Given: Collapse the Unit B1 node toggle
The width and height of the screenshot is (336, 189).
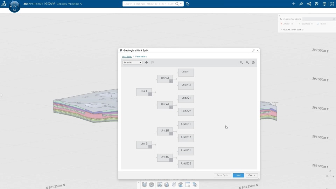Looking at the screenshot, I should (x=171, y=134).
